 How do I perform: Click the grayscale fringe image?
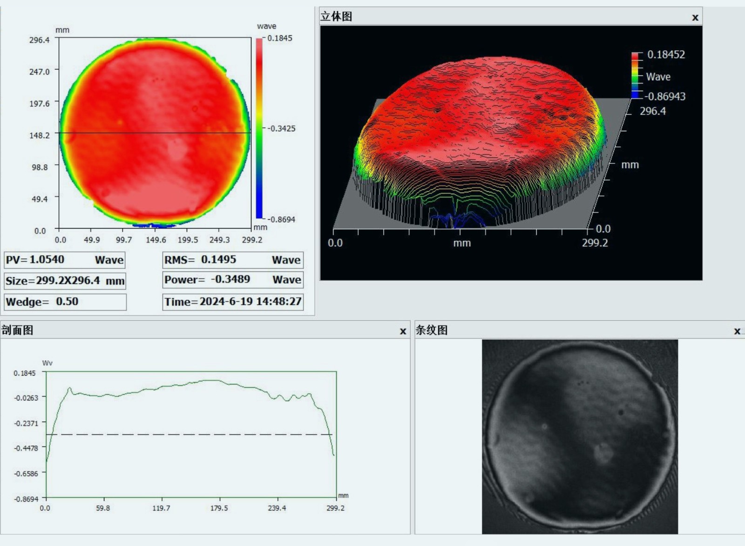point(580,437)
